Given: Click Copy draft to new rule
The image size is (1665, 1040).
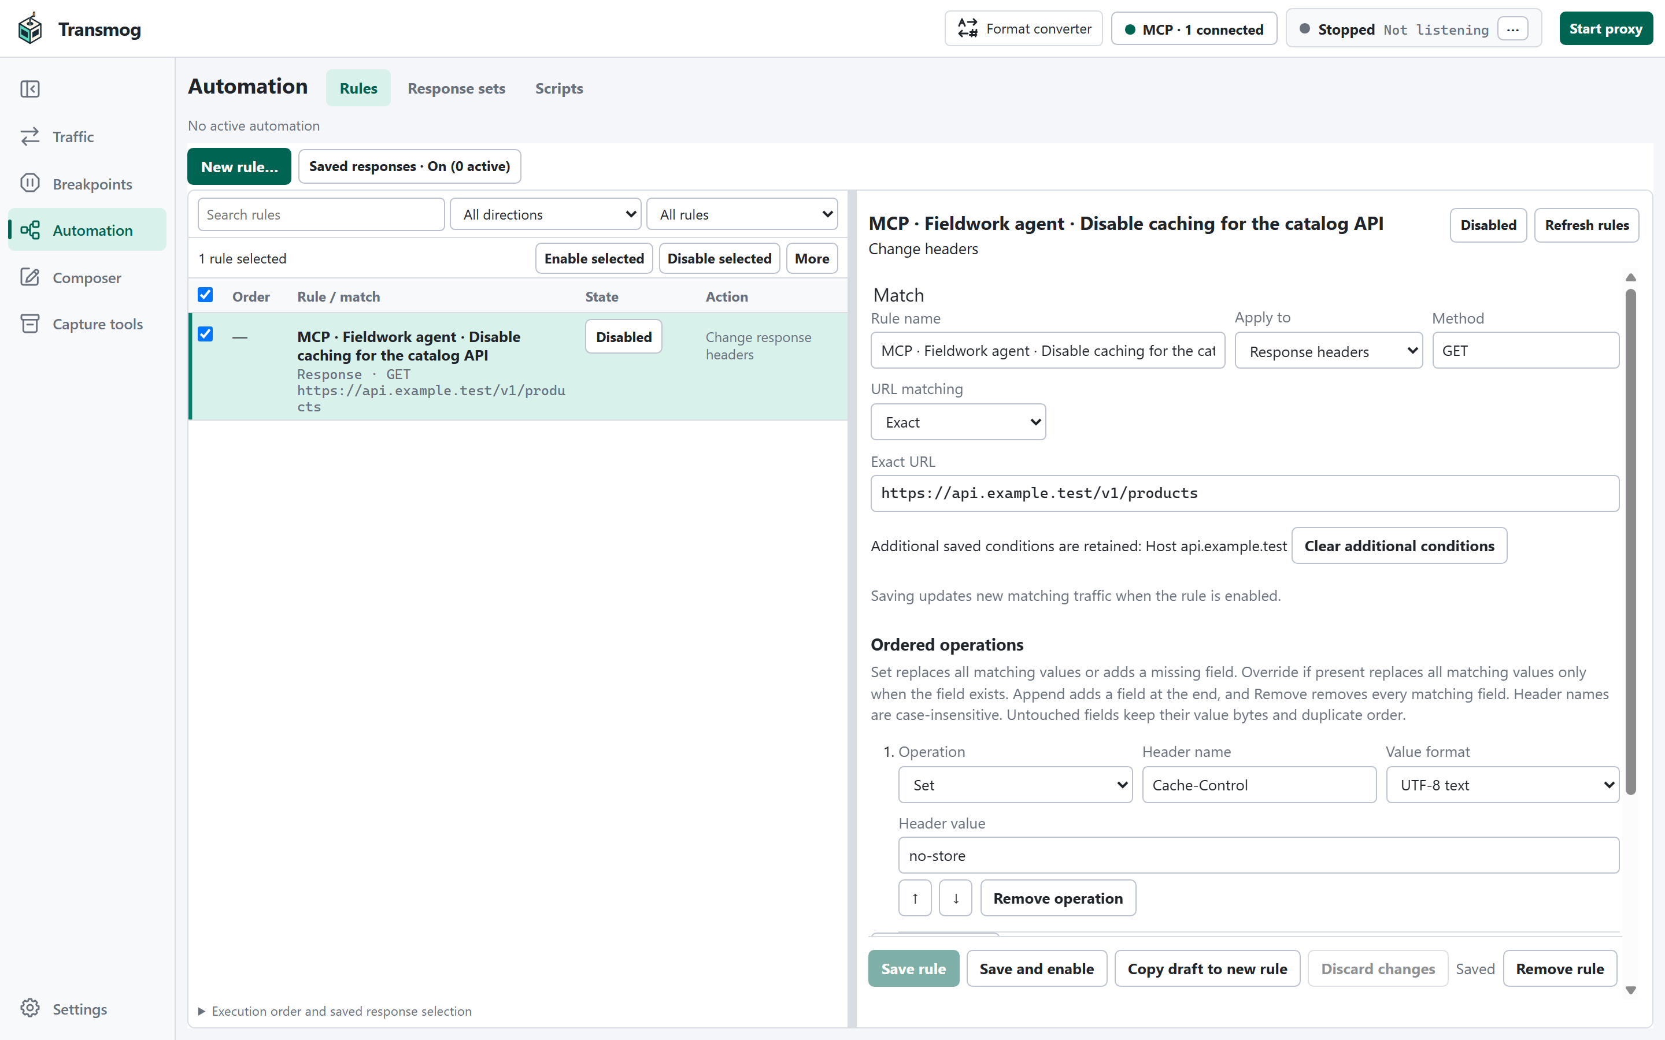Looking at the screenshot, I should tap(1207, 968).
